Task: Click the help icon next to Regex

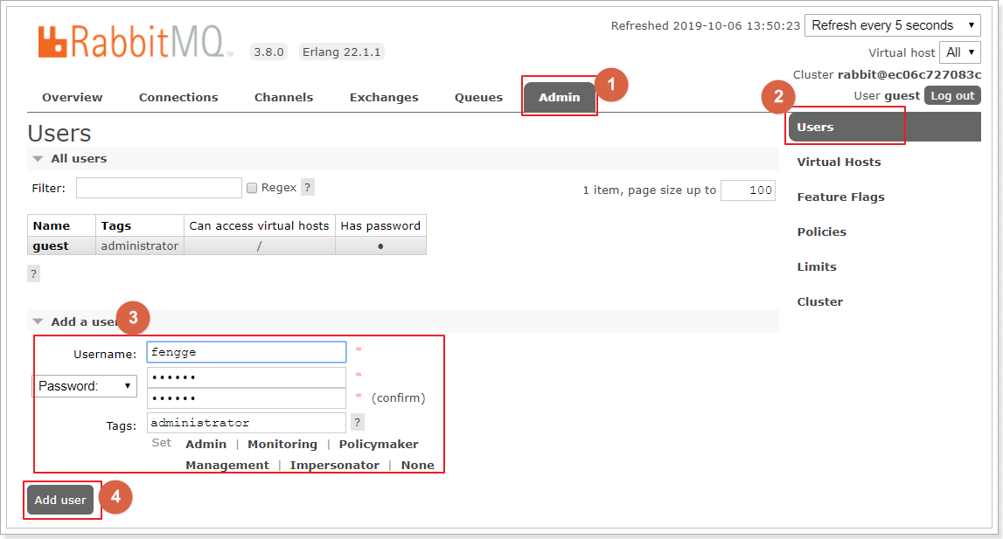Action: 307,188
